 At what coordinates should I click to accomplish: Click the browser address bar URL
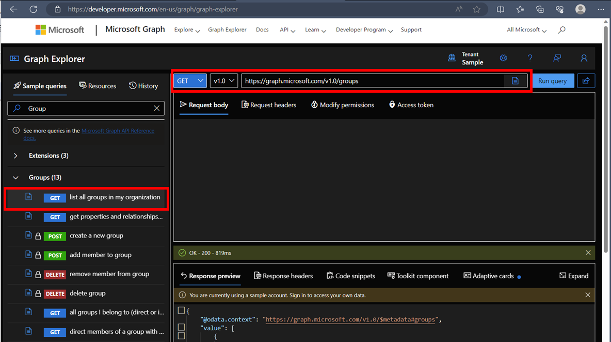(153, 9)
